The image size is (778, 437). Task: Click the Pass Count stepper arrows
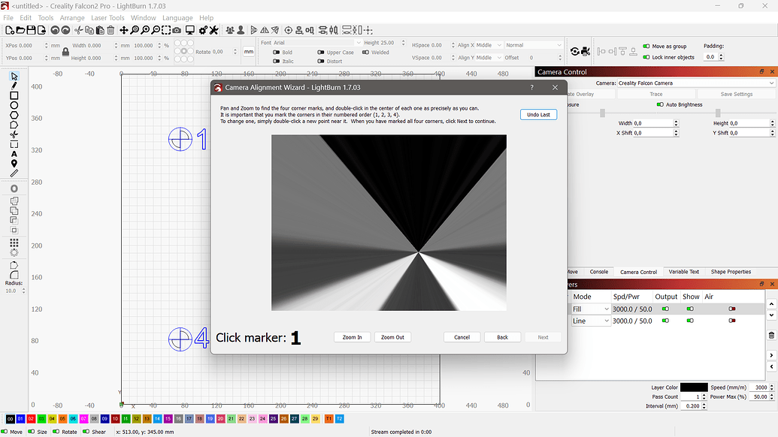(704, 397)
